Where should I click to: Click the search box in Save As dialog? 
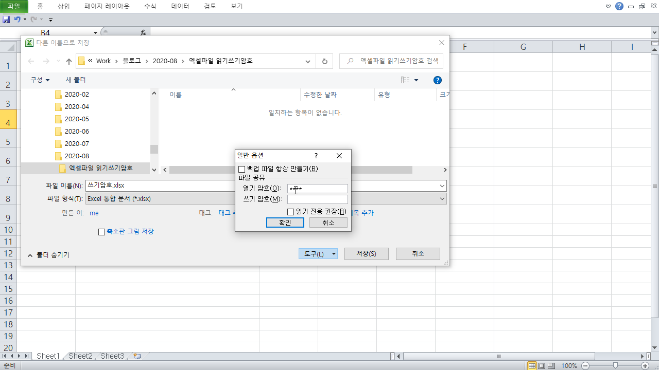pyautogui.click(x=391, y=61)
